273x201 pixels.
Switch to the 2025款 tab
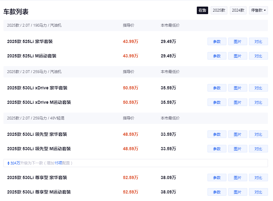(219, 10)
